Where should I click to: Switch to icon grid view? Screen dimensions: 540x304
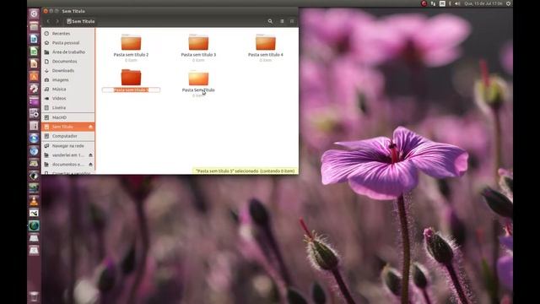pyautogui.click(x=292, y=21)
